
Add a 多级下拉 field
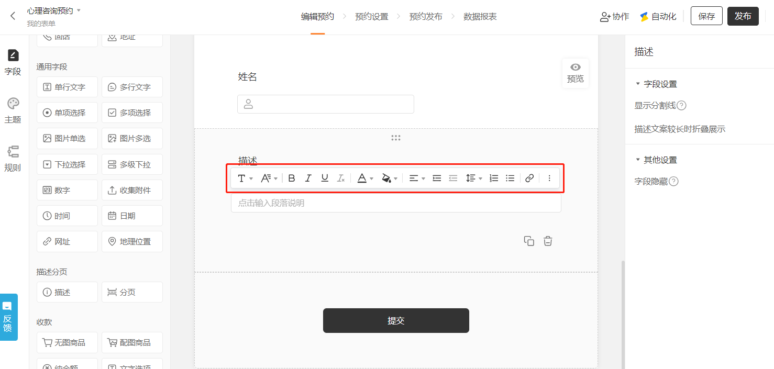tap(132, 164)
